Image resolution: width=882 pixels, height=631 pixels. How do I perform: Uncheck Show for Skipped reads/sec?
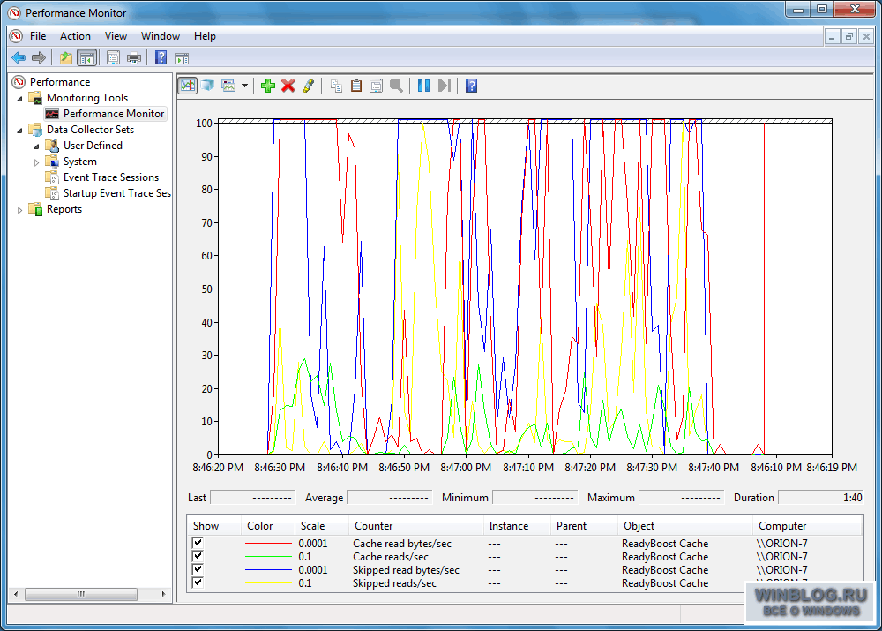tap(198, 582)
